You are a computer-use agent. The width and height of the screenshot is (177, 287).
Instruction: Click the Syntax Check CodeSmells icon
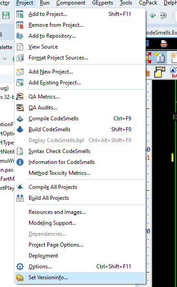(x=20, y=151)
